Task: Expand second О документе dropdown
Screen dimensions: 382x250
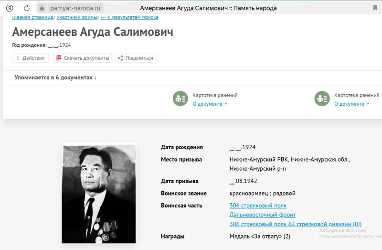Action: 352,104
